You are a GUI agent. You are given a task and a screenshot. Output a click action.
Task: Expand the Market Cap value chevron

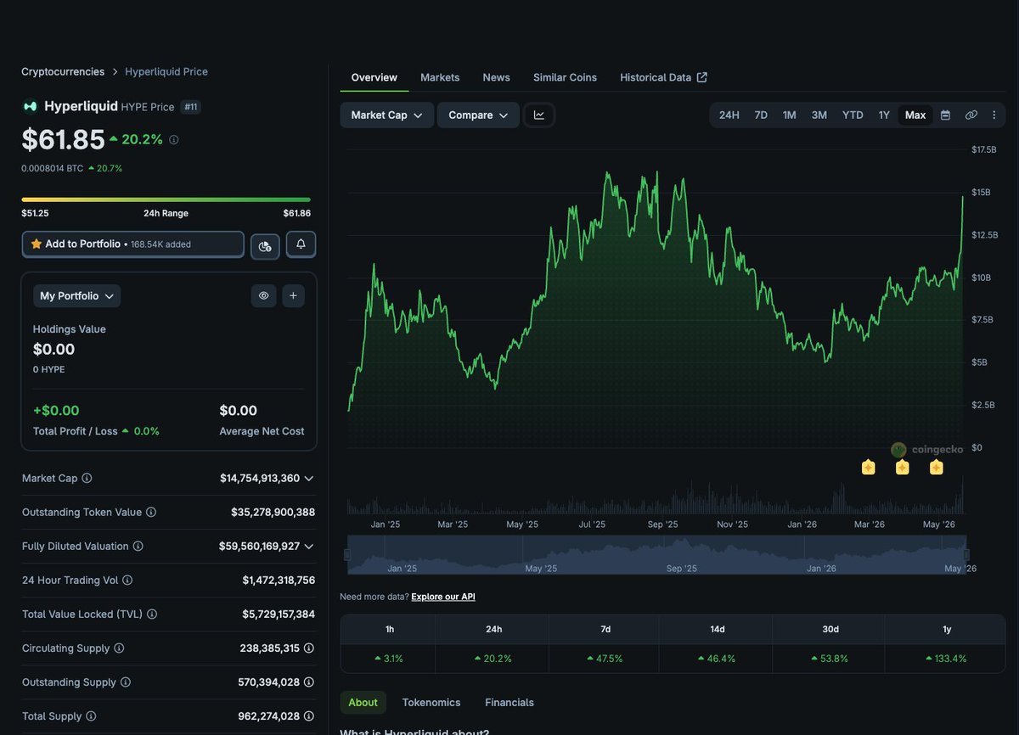pyautogui.click(x=309, y=479)
